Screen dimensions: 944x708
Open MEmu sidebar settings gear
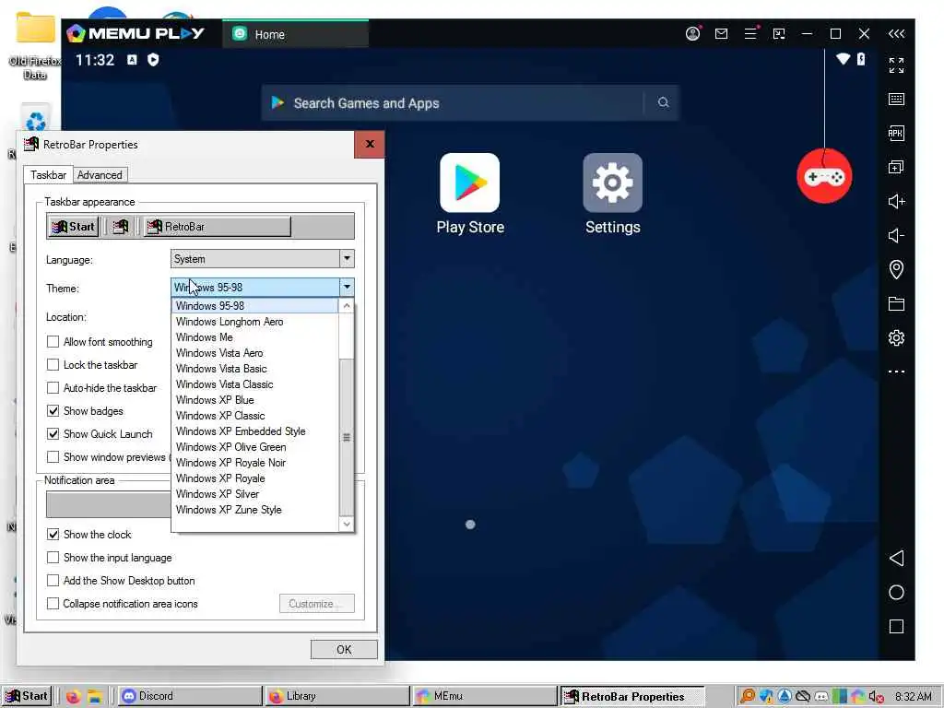(x=896, y=337)
